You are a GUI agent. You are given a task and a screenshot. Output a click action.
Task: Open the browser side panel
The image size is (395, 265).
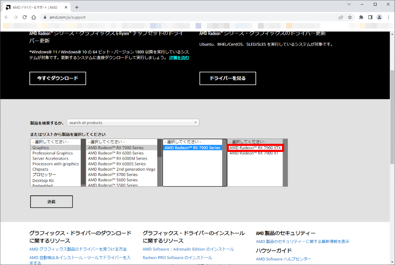[x=370, y=17]
